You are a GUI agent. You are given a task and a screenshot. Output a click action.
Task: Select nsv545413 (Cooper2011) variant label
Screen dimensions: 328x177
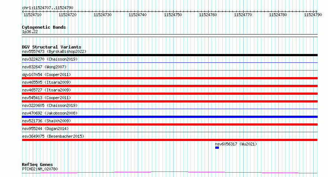coord(46,98)
